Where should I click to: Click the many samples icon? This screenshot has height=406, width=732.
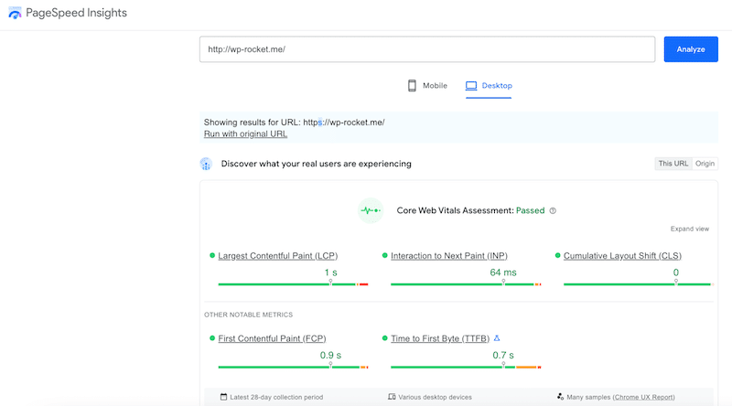[560, 397]
